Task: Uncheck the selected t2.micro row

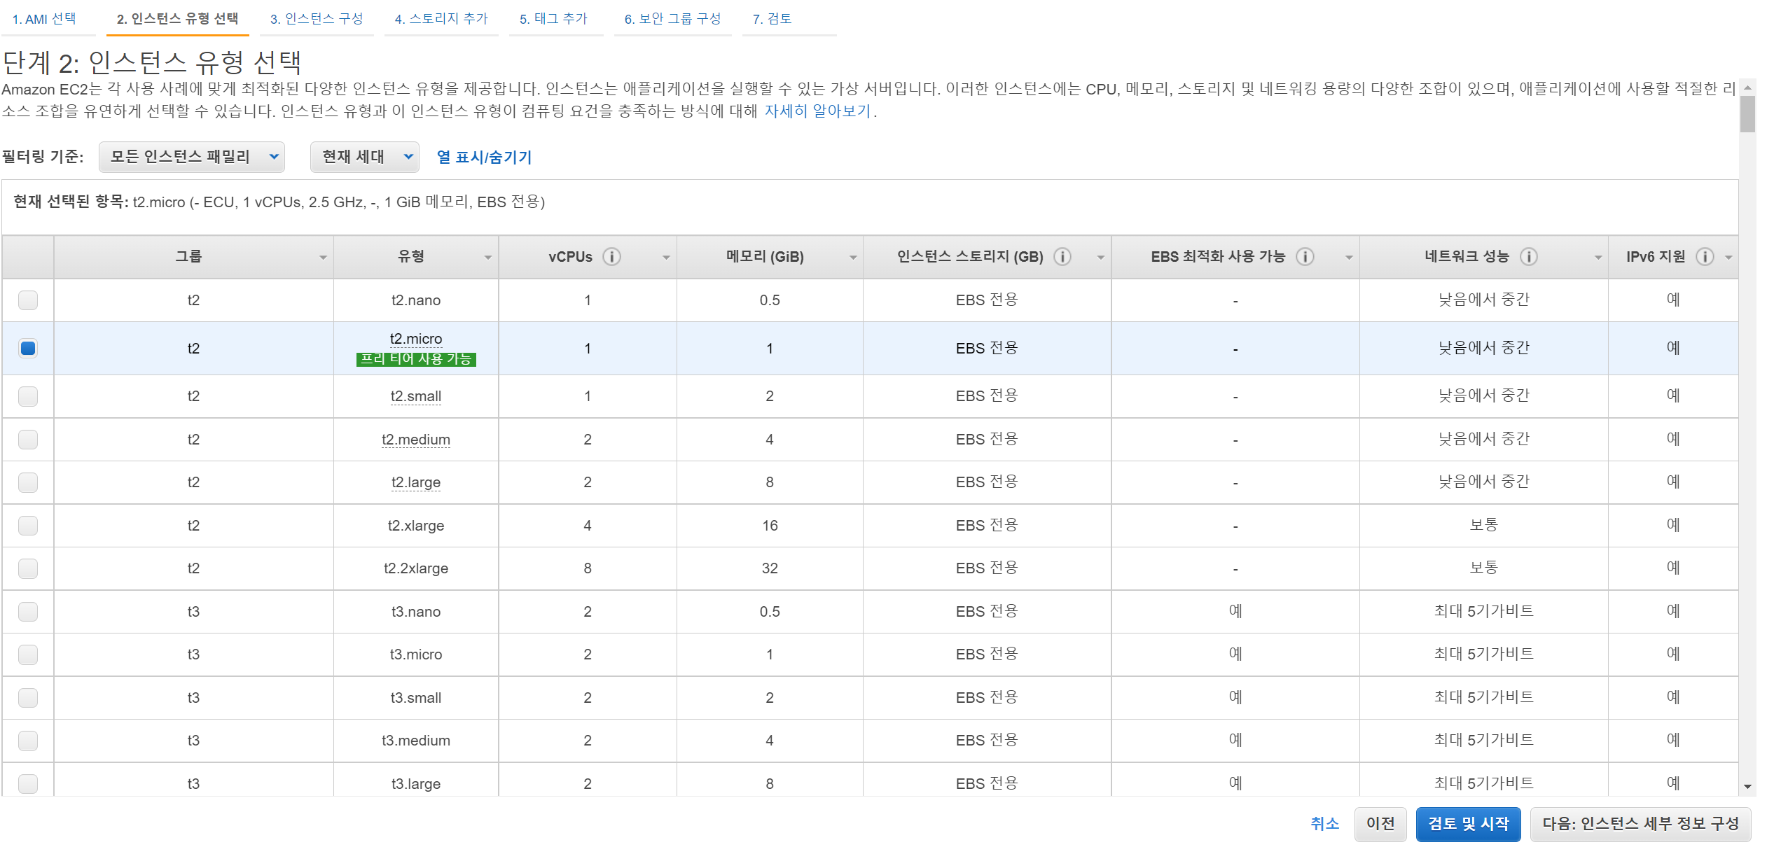Action: pos(28,348)
